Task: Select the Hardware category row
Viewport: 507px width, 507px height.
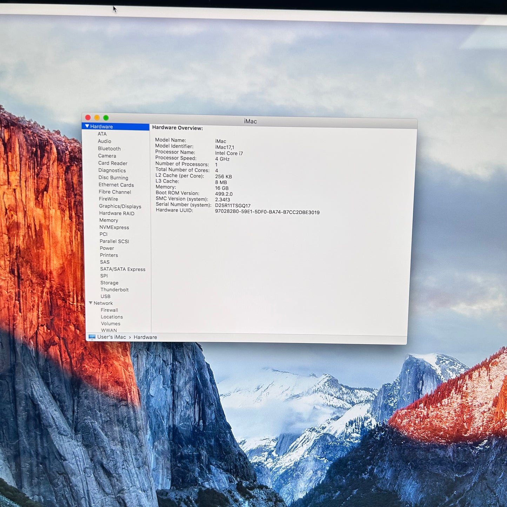Action: 116,127
